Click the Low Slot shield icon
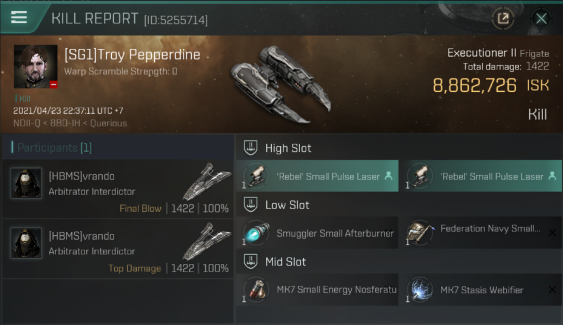The height and width of the screenshot is (325, 563). pos(251,205)
